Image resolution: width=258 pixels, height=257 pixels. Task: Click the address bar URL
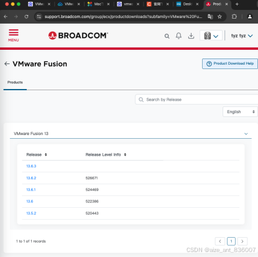123,17
